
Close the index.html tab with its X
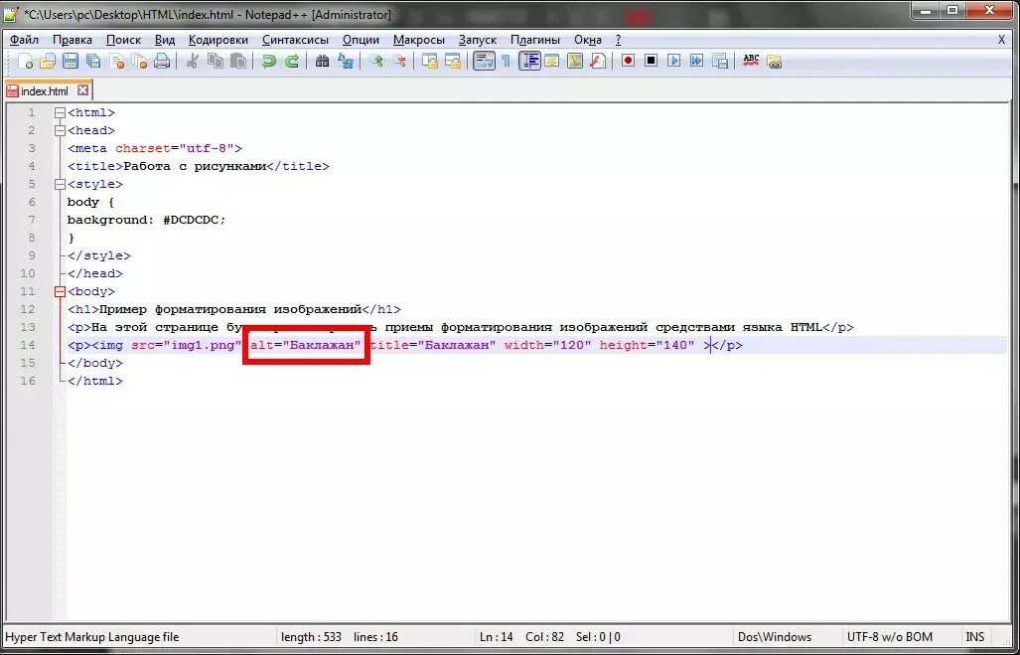point(82,90)
